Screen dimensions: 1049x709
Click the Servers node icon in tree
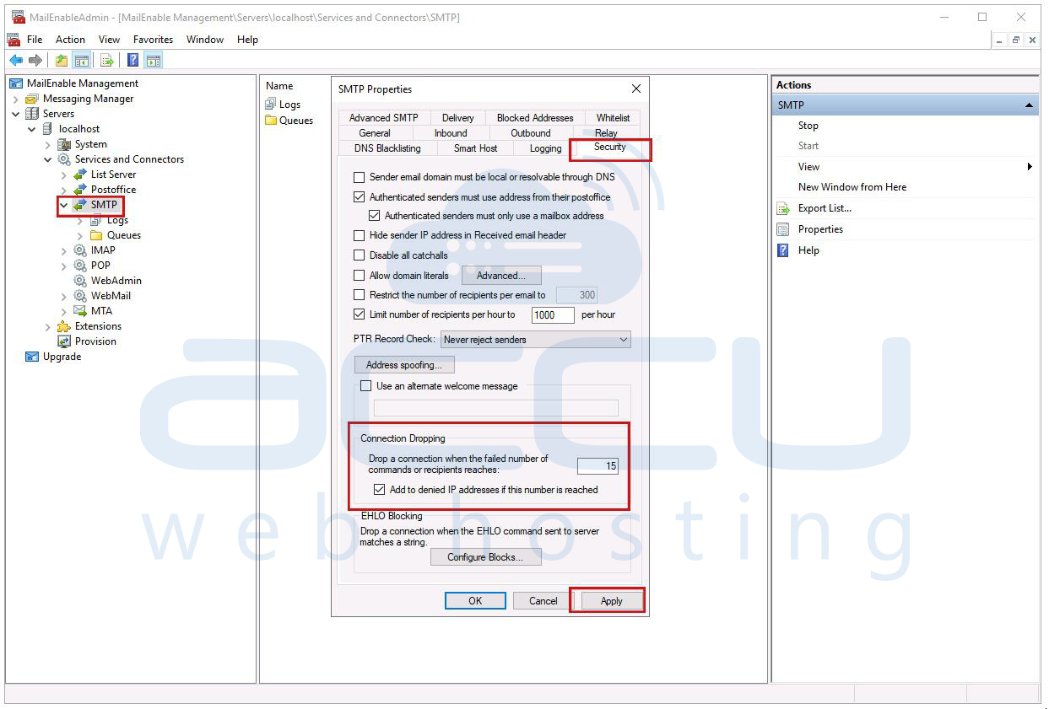pyautogui.click(x=32, y=114)
